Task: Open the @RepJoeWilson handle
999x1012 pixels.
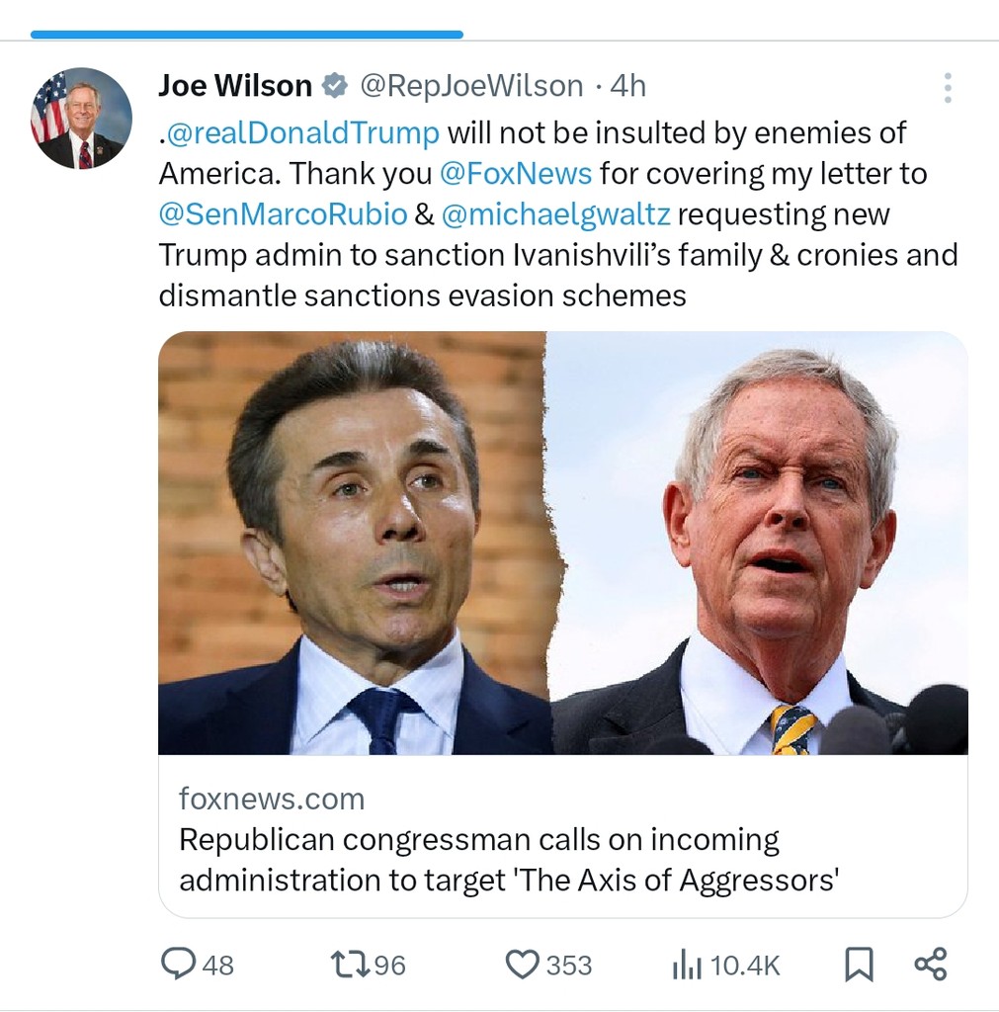Action: pos(470,87)
